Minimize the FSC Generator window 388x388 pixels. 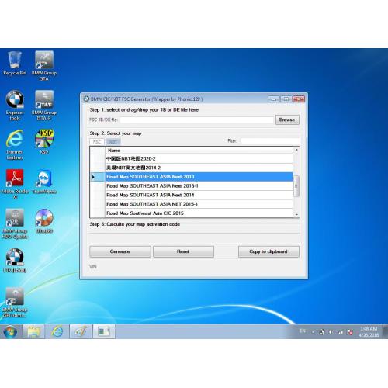pyautogui.click(x=274, y=99)
